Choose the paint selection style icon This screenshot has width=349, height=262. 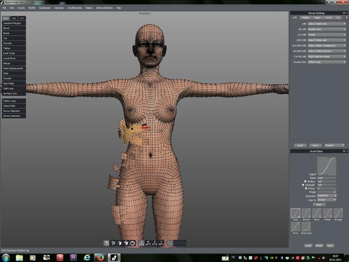(170, 243)
